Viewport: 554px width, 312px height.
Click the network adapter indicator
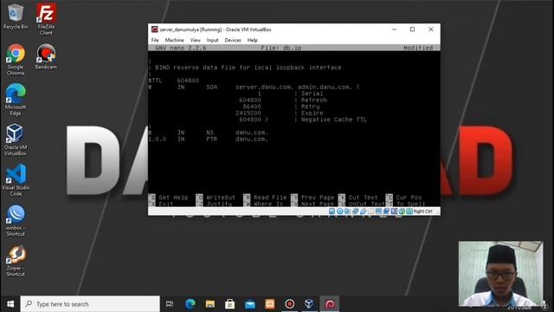tap(356, 211)
